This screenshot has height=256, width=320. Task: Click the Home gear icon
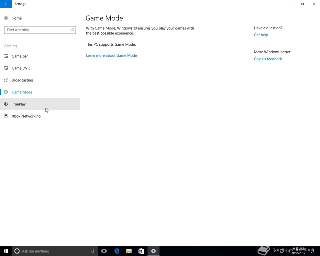tap(6, 18)
